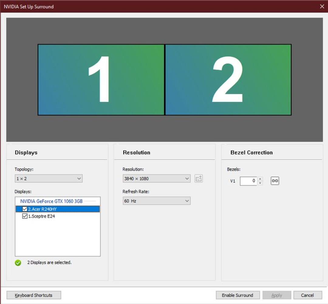Increase the V1 bezel value with up arrow

[x=260, y=179]
